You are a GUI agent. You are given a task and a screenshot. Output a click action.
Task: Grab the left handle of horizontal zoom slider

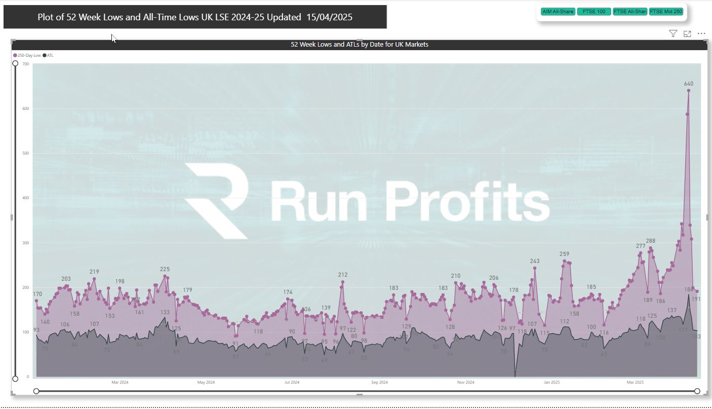coord(36,391)
